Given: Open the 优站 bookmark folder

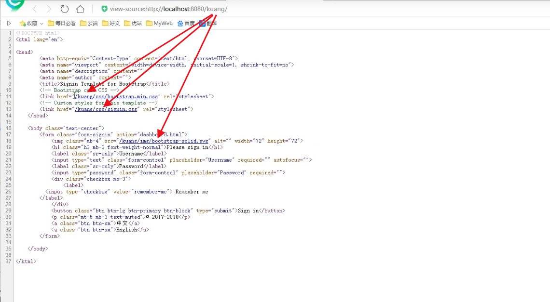Looking at the screenshot, I should click(133, 23).
